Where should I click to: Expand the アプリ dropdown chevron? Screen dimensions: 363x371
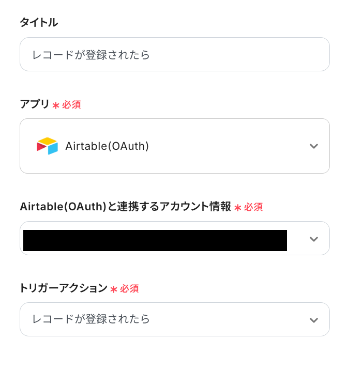[313, 146]
